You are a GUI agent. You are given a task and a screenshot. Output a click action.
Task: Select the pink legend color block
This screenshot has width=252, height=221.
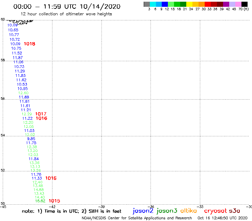pyautogui.click(x=238, y=4)
